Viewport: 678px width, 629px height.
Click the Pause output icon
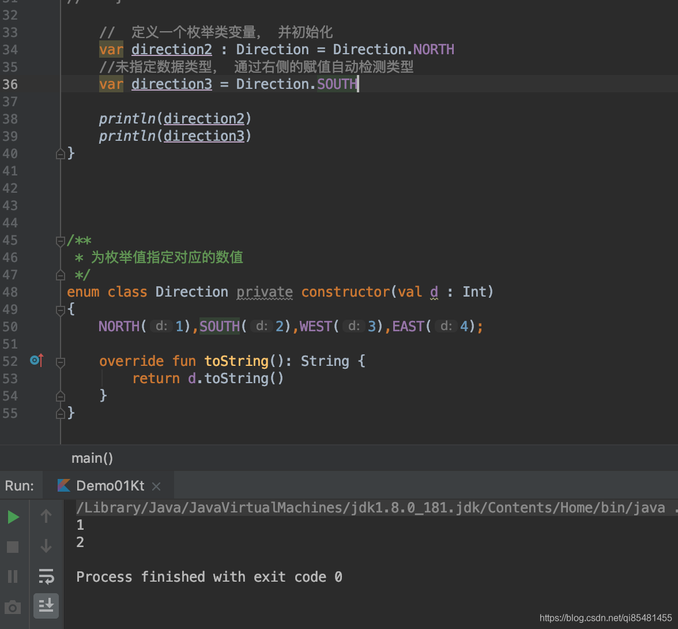pyautogui.click(x=13, y=576)
